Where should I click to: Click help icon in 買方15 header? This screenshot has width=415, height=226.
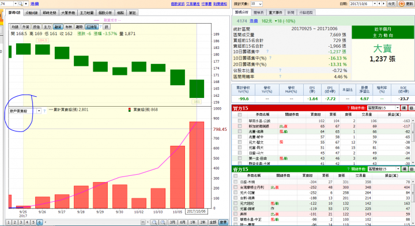click(348, 108)
